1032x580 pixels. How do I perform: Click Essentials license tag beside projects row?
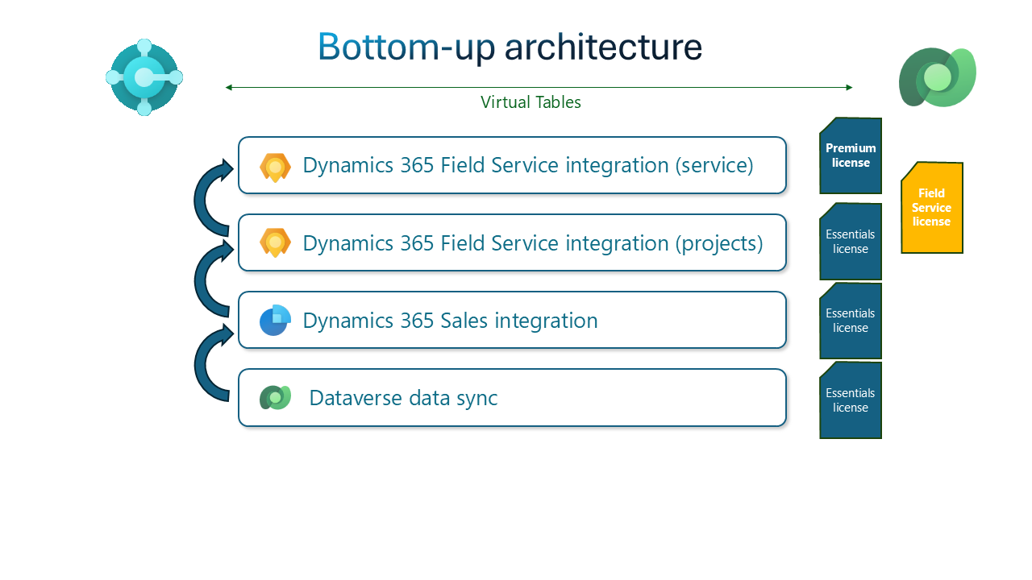tap(851, 242)
